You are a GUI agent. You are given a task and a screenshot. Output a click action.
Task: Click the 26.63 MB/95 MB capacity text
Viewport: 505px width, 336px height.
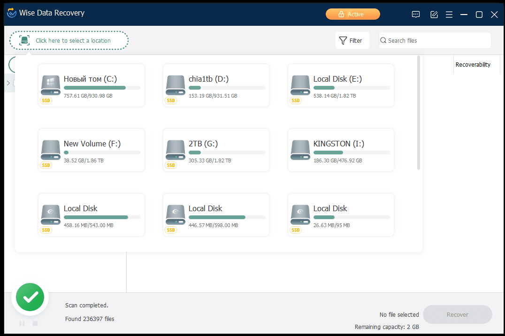coord(331,225)
